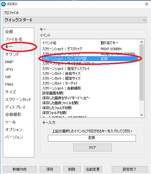Select ツール in the settings list
Viewport: 151px width, 174px height.
point(11,122)
